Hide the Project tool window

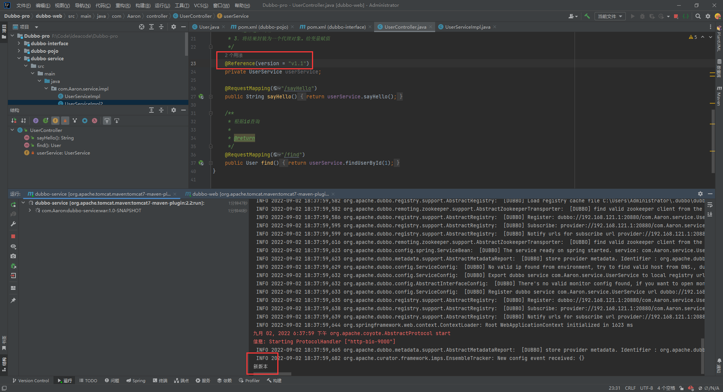[x=183, y=27]
